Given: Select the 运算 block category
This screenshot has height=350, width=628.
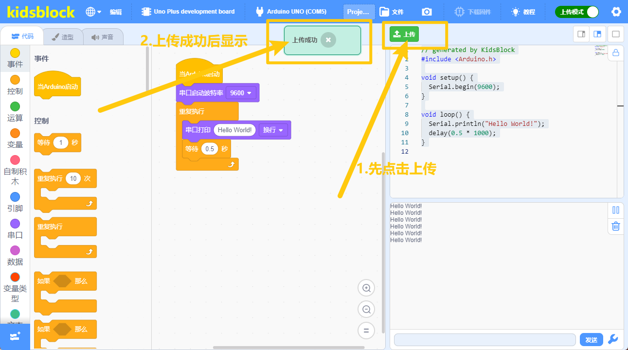Looking at the screenshot, I should pyautogui.click(x=15, y=112).
